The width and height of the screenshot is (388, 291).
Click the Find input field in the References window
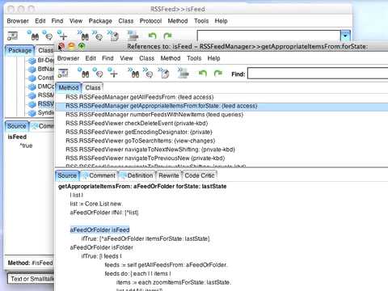pyautogui.click(x=318, y=74)
